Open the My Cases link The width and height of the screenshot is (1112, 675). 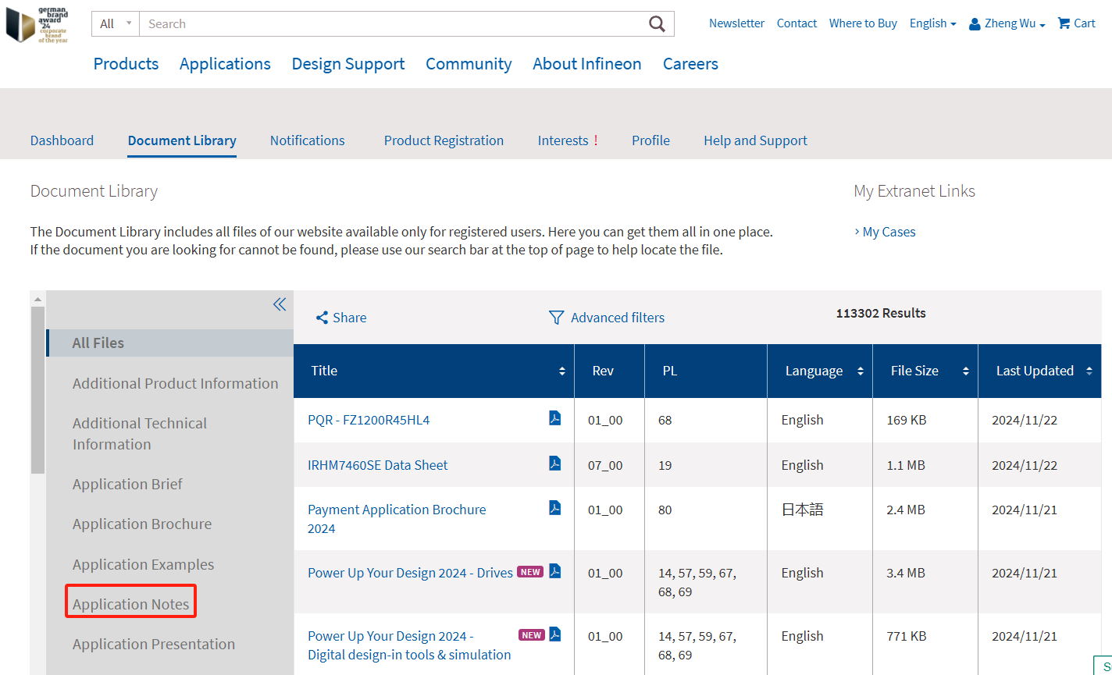tap(889, 232)
